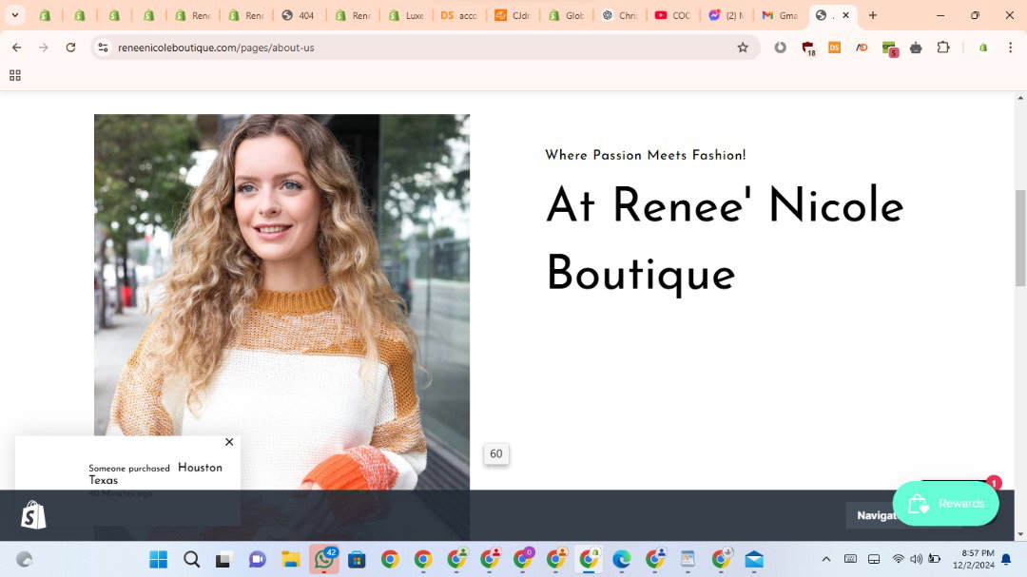1027x577 pixels.
Task: Bookmark this page with the star
Action: 743,48
